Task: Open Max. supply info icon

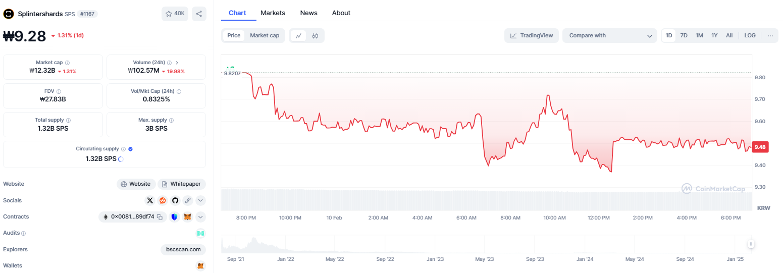Action: point(171,120)
